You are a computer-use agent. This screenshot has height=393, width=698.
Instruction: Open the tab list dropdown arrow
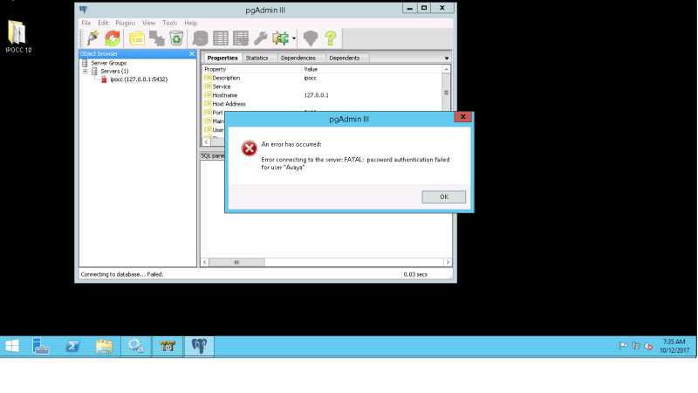(x=447, y=59)
